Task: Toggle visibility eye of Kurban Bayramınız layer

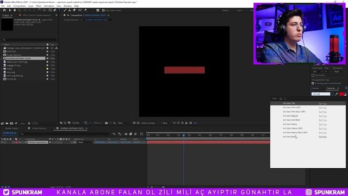Action: pos(2,142)
